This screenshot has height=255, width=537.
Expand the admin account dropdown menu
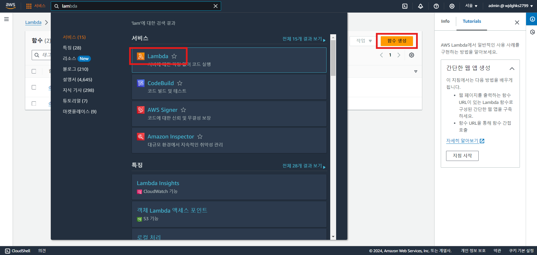511,6
